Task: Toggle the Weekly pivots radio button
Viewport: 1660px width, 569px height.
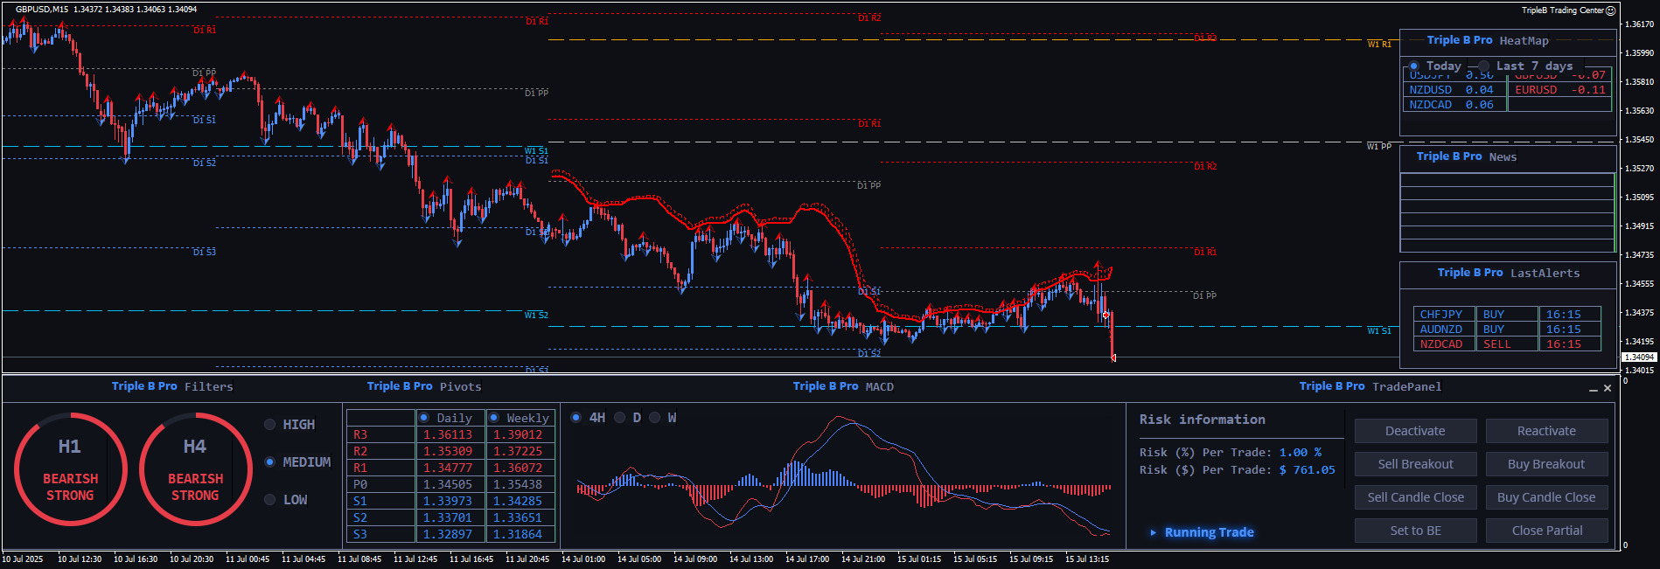Action: 494,418
